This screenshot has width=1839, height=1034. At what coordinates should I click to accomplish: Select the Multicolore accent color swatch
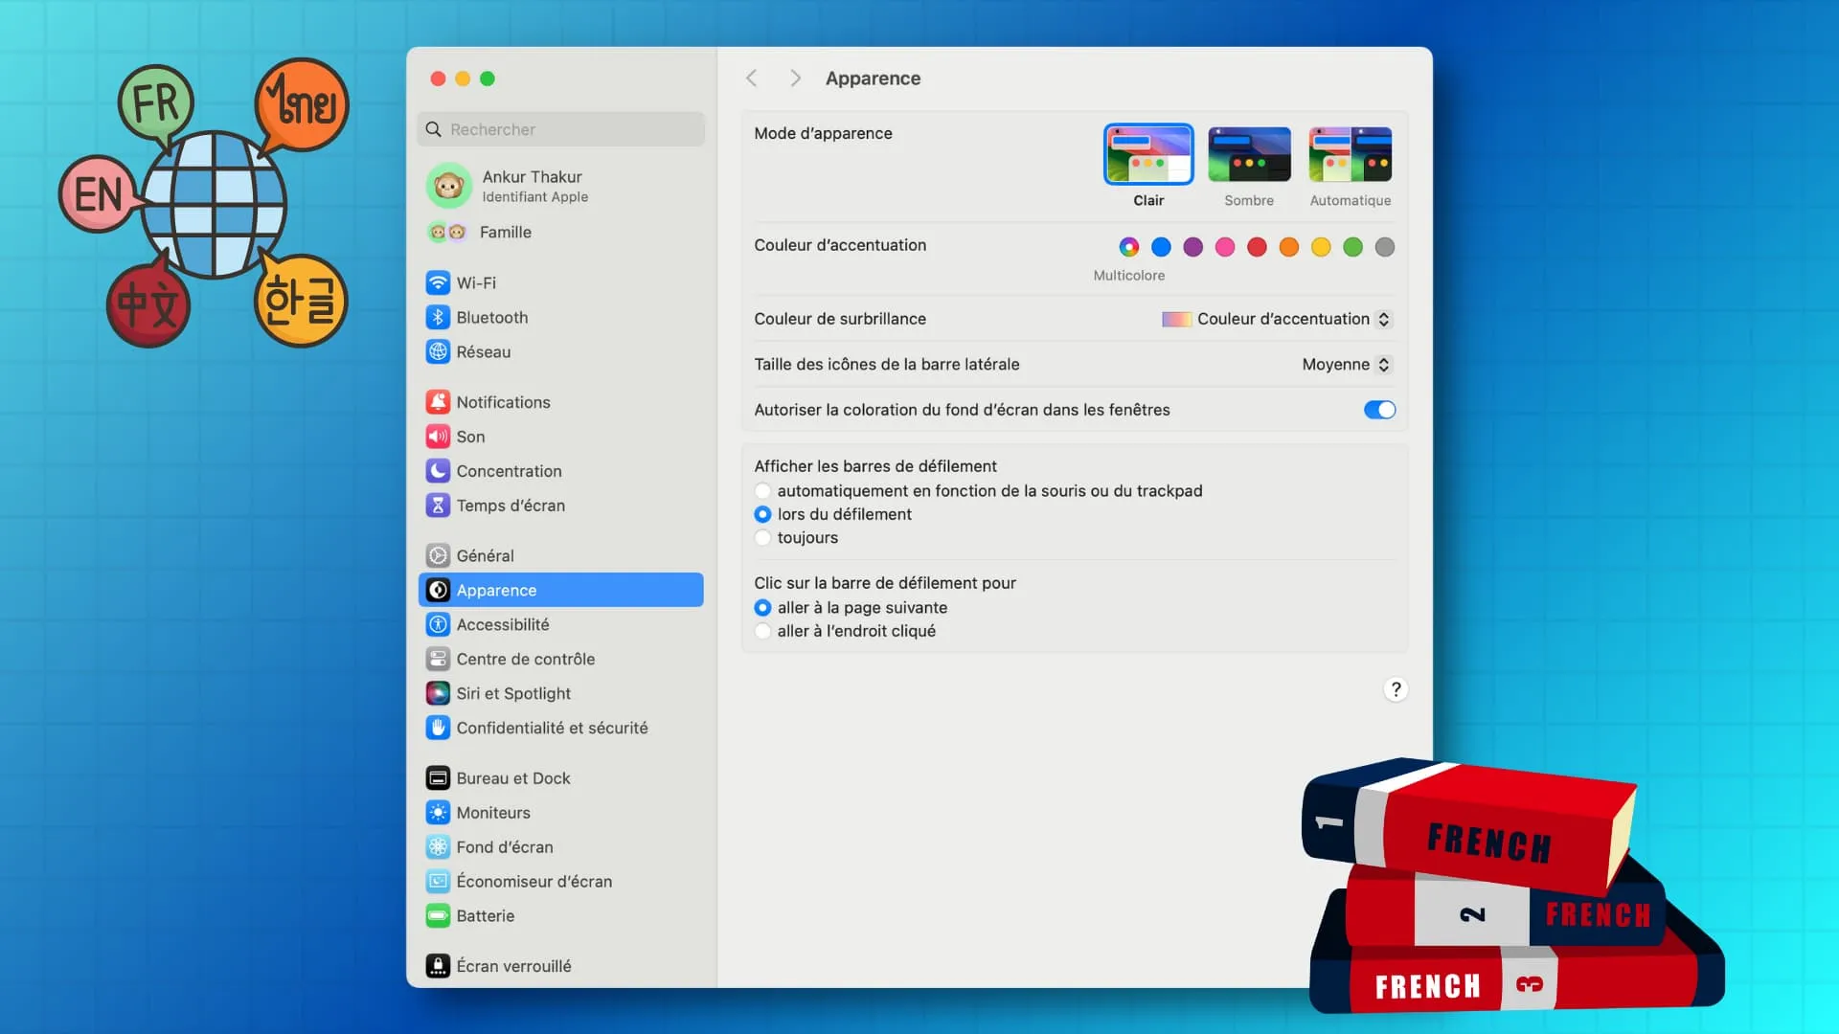coord(1128,246)
